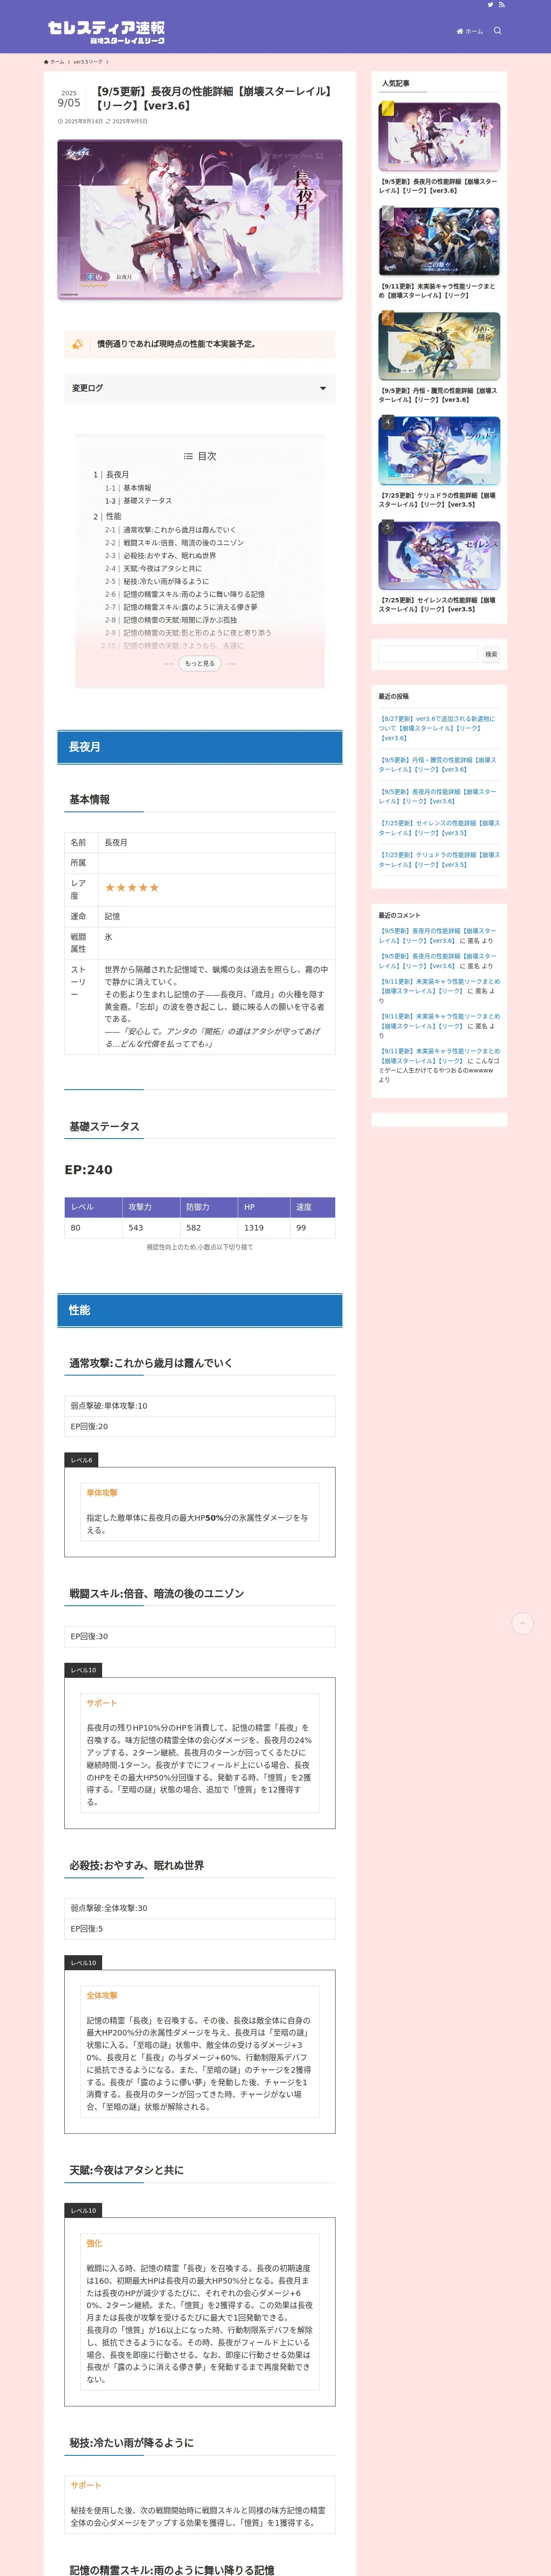This screenshot has height=2576, width=551.
Task: Click the 全体攻撃 skill label
Action: tap(102, 1996)
